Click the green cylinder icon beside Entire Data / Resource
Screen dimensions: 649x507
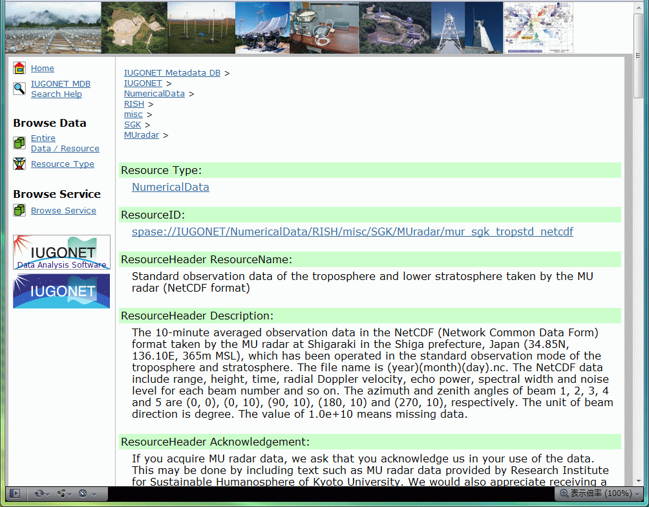point(19,143)
